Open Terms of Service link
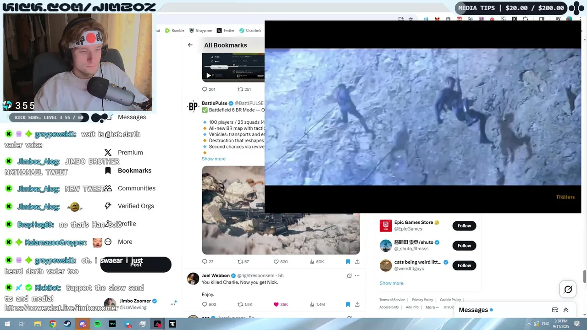The height and width of the screenshot is (330, 587). pyautogui.click(x=392, y=300)
